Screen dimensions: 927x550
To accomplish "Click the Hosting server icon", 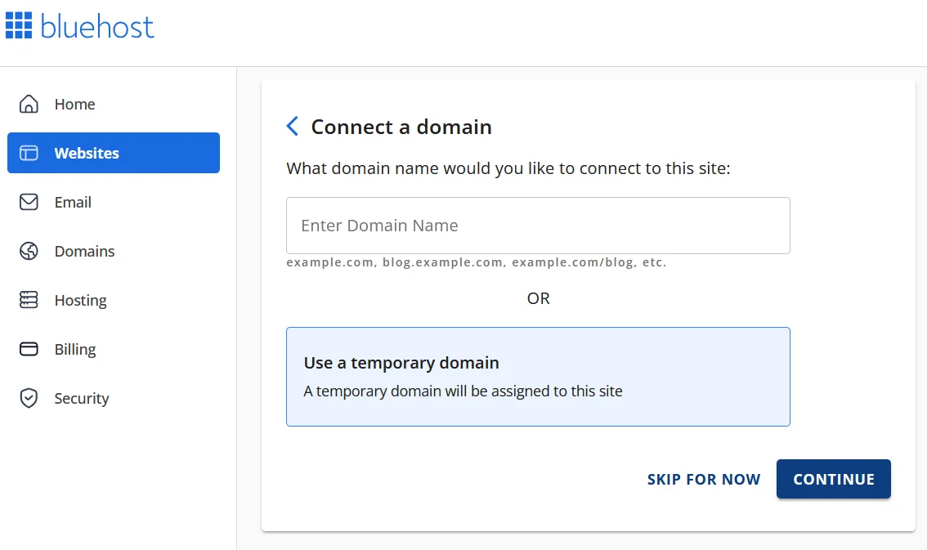I will tap(29, 300).
